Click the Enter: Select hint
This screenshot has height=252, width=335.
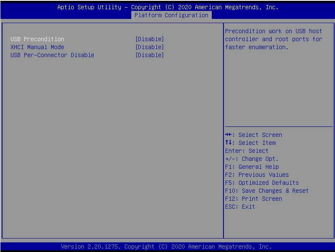(x=247, y=151)
